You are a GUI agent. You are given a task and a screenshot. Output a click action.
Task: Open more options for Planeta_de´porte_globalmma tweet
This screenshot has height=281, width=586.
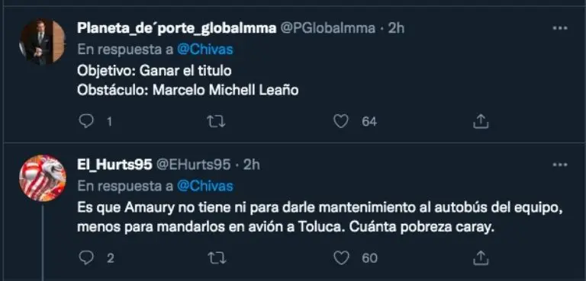click(x=559, y=28)
